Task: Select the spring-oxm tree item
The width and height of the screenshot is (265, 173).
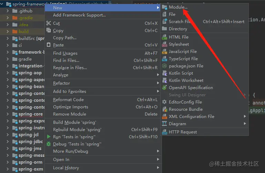Action: (31, 169)
